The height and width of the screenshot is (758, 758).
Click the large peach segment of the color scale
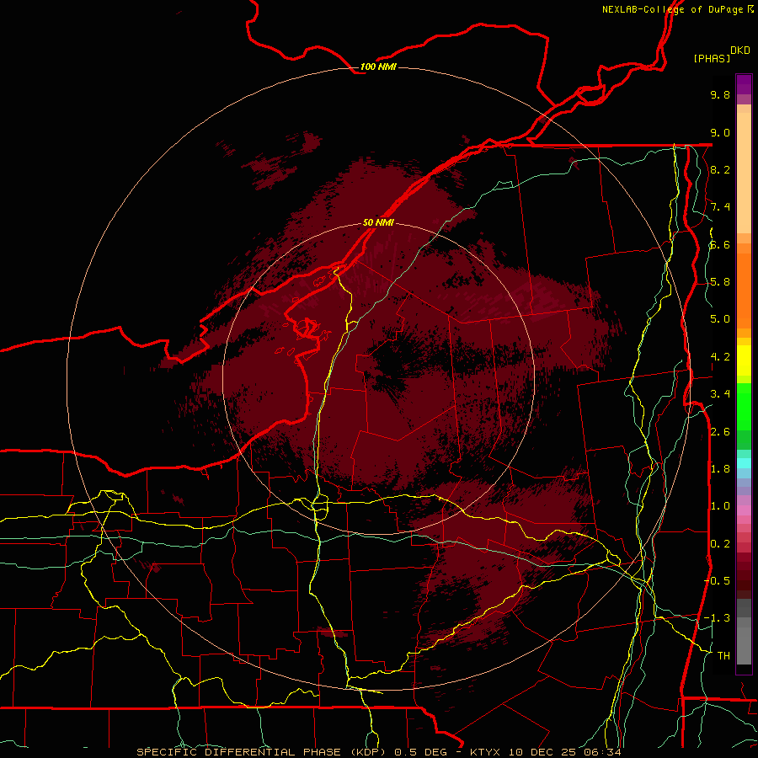(744, 173)
